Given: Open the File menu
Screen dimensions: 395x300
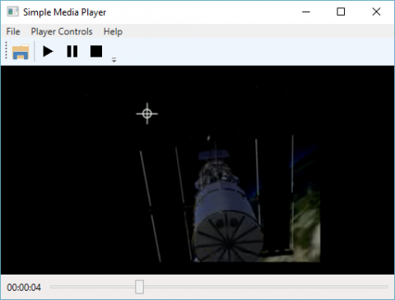Looking at the screenshot, I should coord(13,31).
